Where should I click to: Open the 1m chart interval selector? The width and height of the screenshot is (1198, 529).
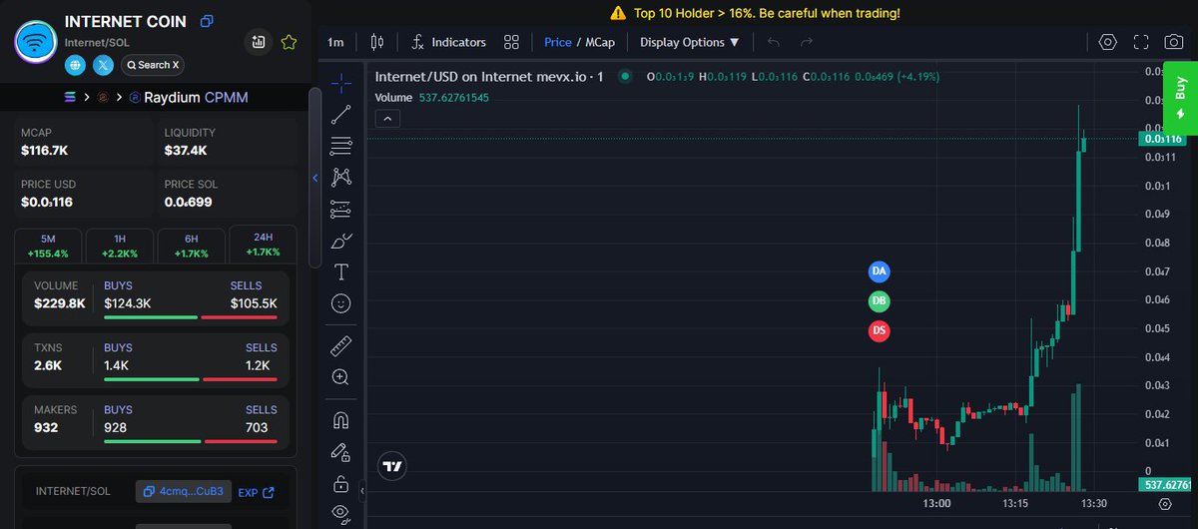pyautogui.click(x=335, y=42)
